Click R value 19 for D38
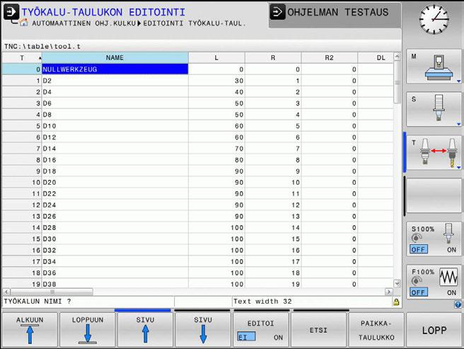Viewport: 464px width, 349px height. tap(273, 284)
